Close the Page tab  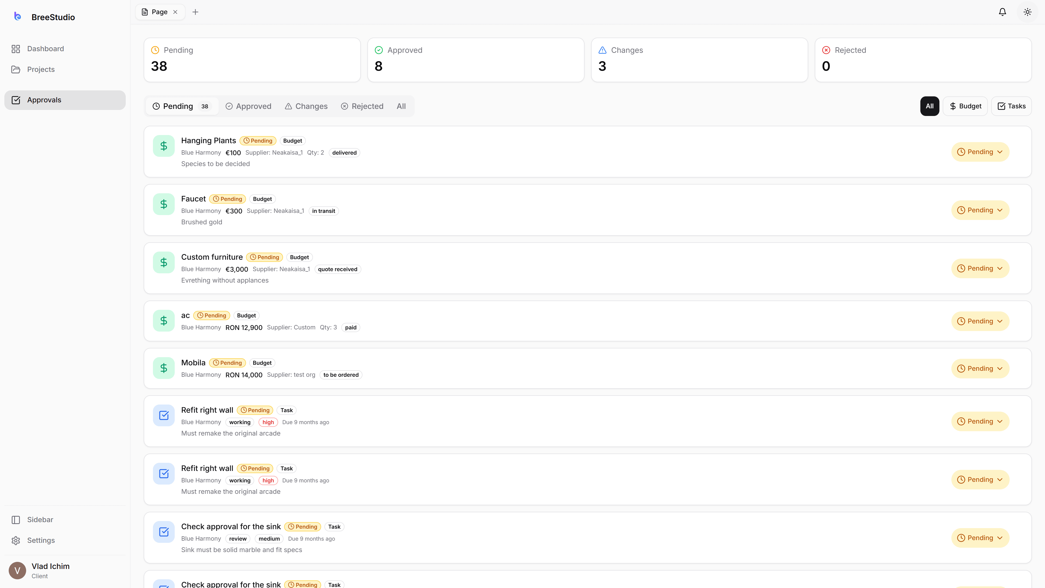click(x=175, y=12)
